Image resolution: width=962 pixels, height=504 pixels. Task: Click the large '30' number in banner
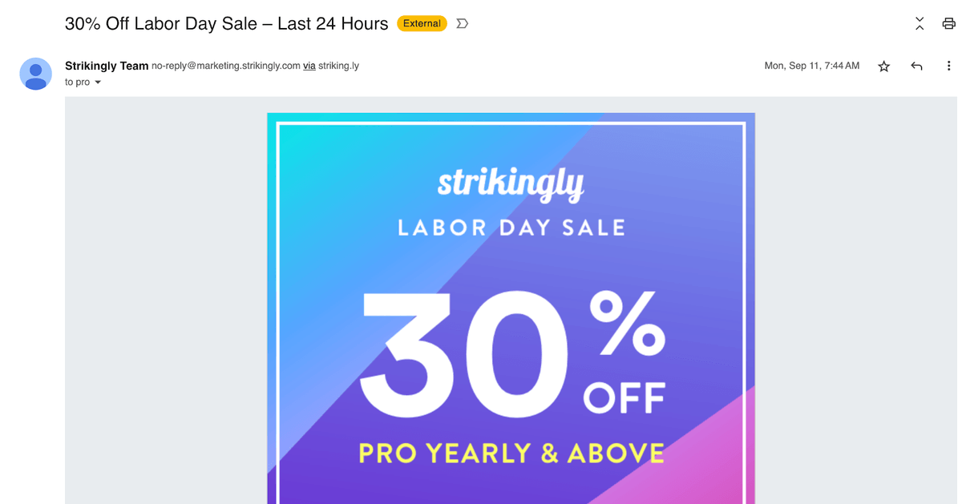tap(463, 355)
